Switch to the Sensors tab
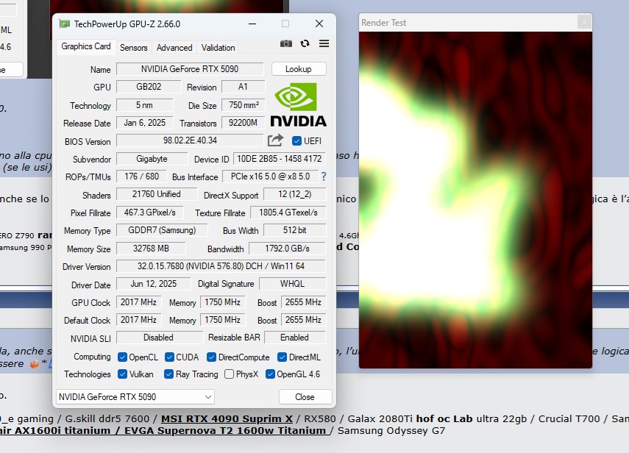The image size is (629, 453). [x=134, y=48]
